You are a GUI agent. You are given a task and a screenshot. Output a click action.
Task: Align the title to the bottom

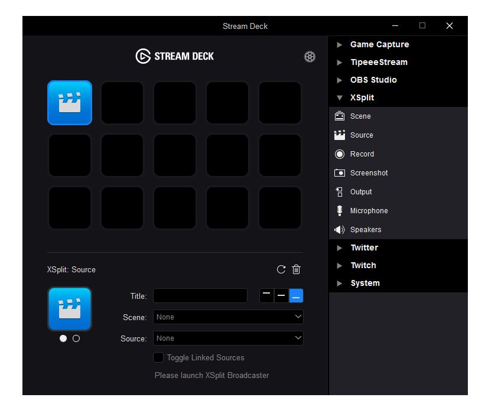pyautogui.click(x=296, y=296)
